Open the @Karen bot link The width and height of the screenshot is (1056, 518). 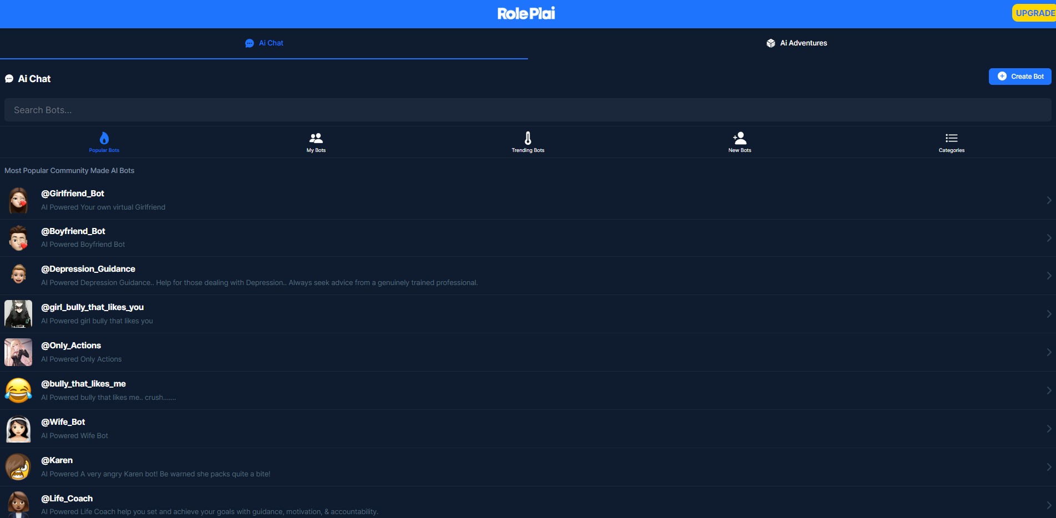[x=57, y=460]
